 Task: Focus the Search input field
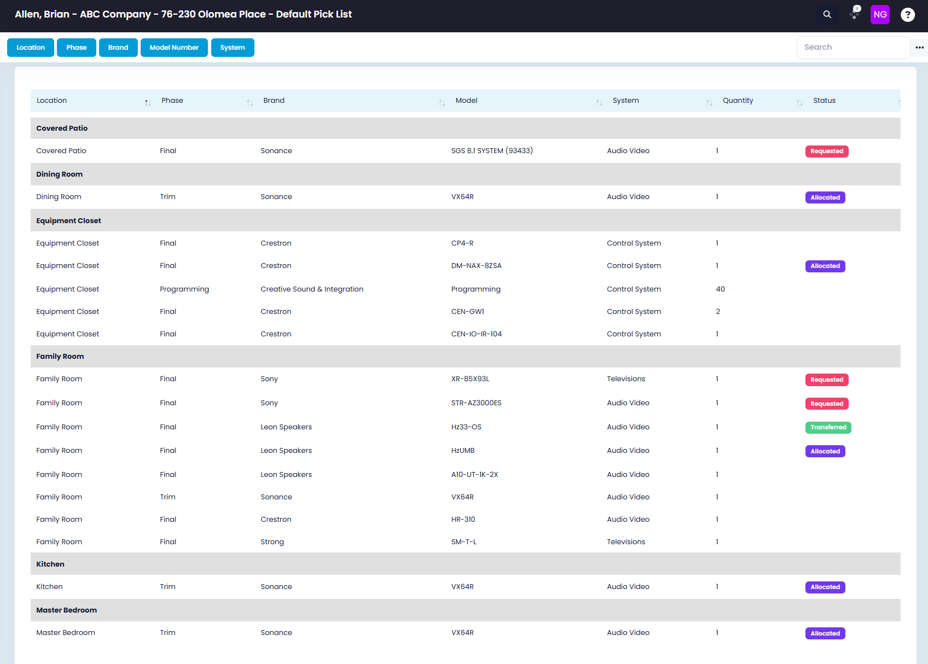(x=853, y=48)
